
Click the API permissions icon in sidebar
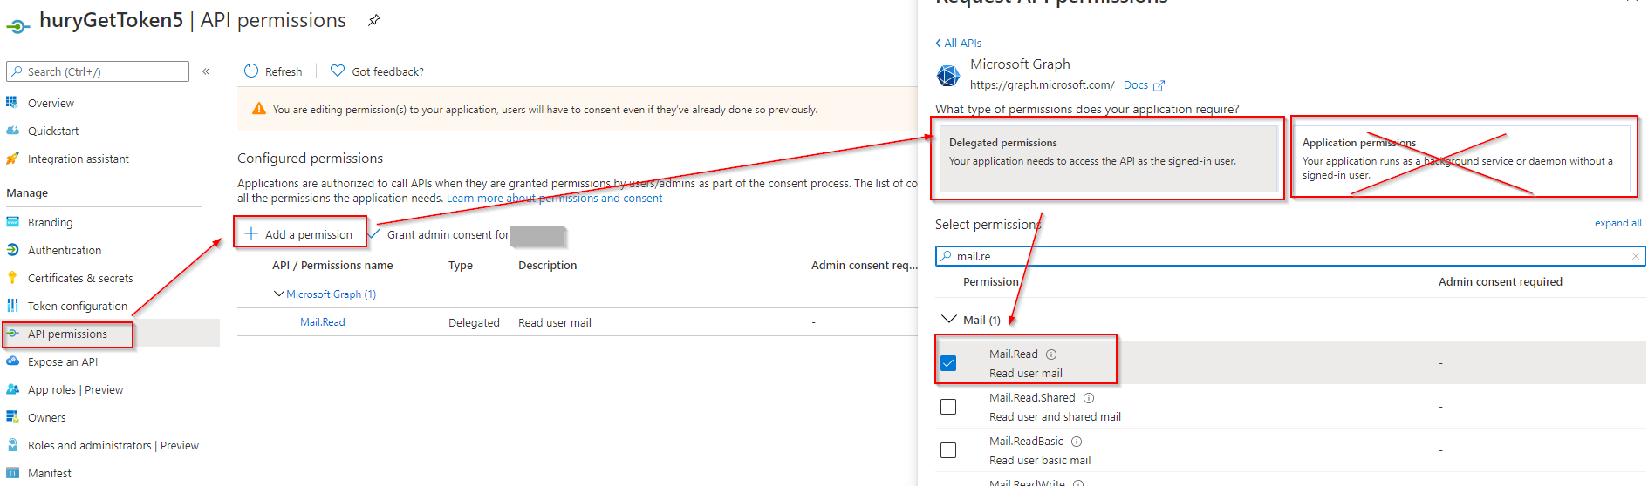(x=13, y=334)
